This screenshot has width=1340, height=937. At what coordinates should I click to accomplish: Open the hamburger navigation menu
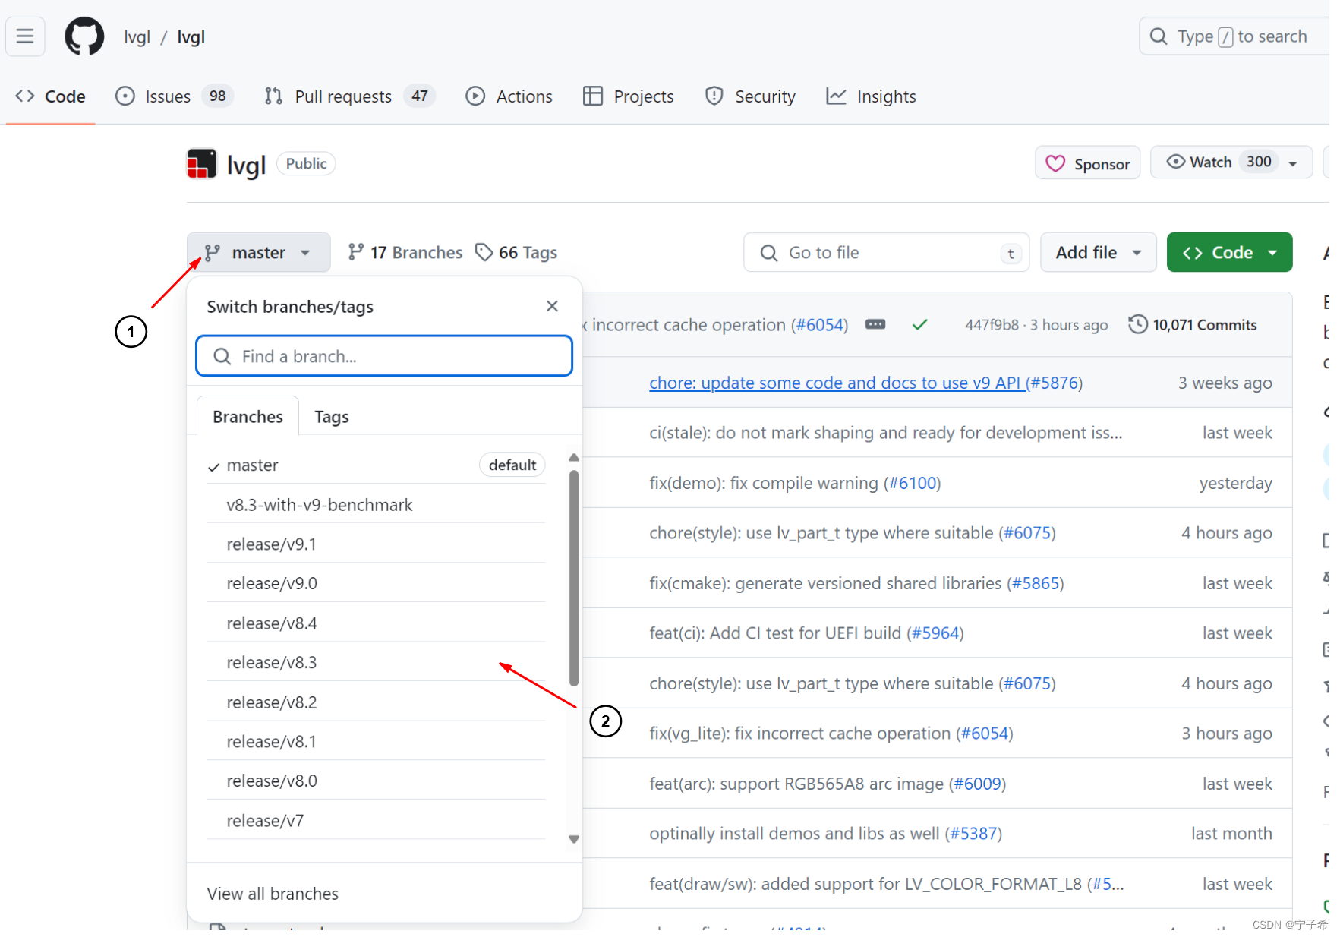[25, 36]
